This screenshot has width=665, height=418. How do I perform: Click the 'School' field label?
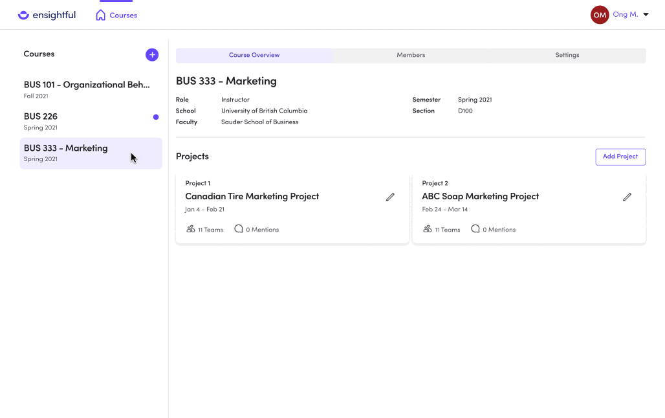[x=186, y=111]
